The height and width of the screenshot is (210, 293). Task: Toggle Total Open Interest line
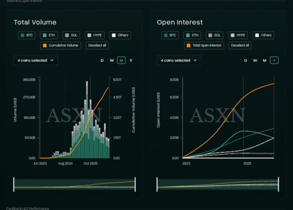tap(204, 45)
